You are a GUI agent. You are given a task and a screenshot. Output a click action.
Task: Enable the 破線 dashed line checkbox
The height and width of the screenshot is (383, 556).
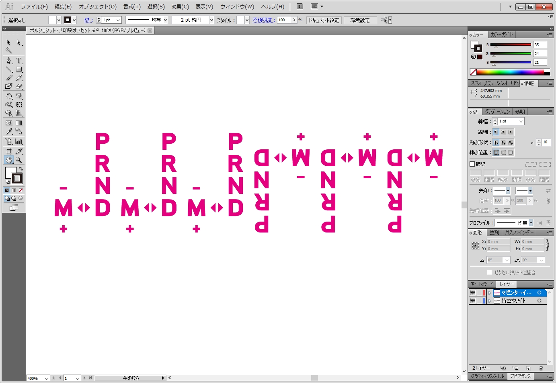click(x=472, y=164)
